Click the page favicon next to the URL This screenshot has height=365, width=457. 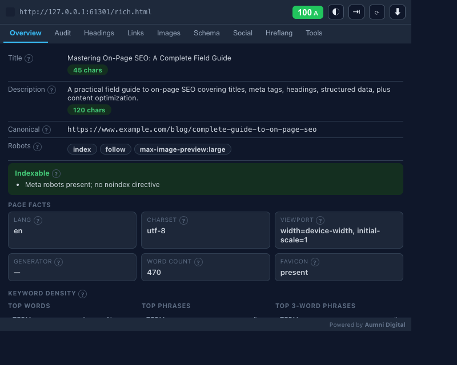click(x=10, y=12)
